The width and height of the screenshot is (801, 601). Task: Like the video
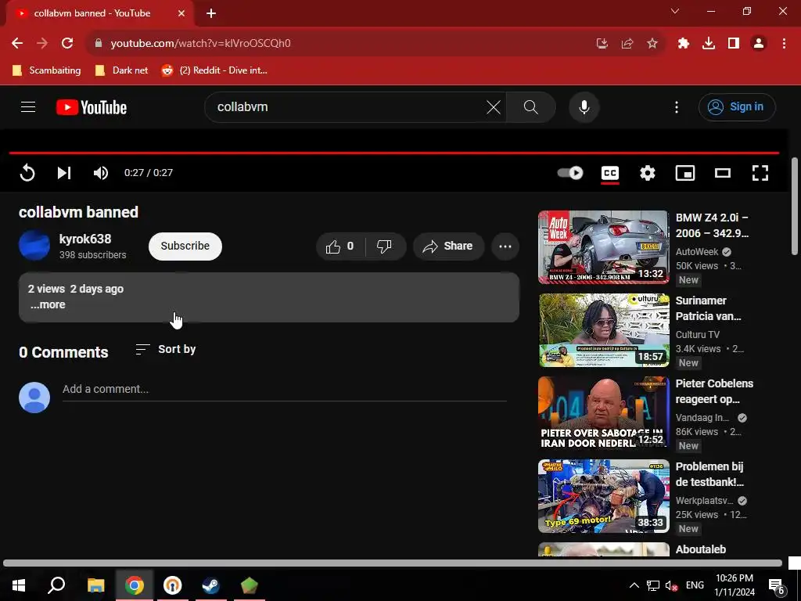[x=339, y=247]
